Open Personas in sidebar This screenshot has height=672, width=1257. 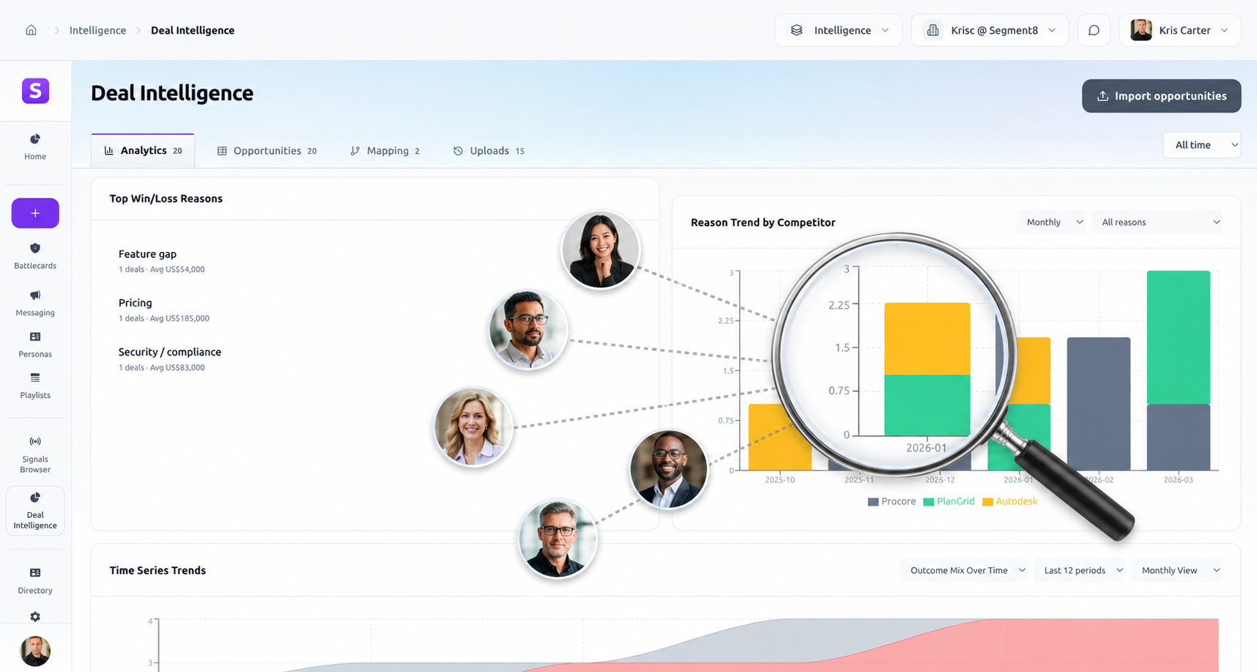(x=35, y=344)
